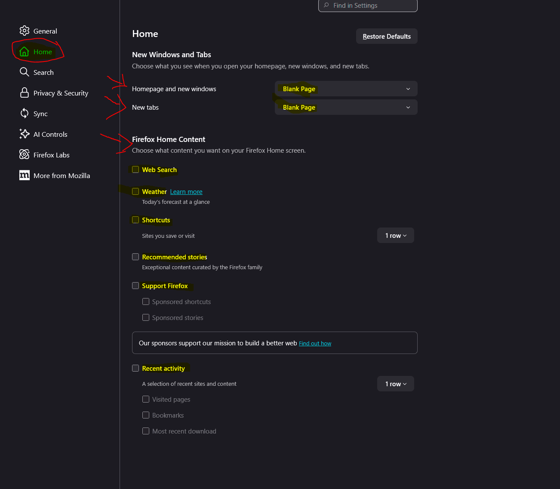Click the AI Controls sparkle icon
560x489 pixels.
[25, 134]
